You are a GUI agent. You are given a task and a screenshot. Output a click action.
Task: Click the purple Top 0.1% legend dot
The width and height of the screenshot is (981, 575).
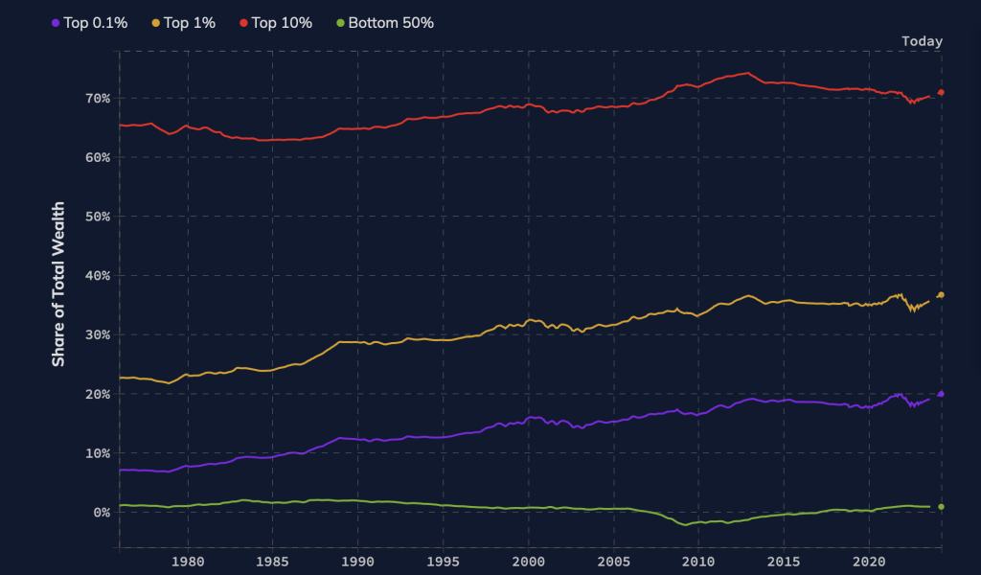(56, 23)
